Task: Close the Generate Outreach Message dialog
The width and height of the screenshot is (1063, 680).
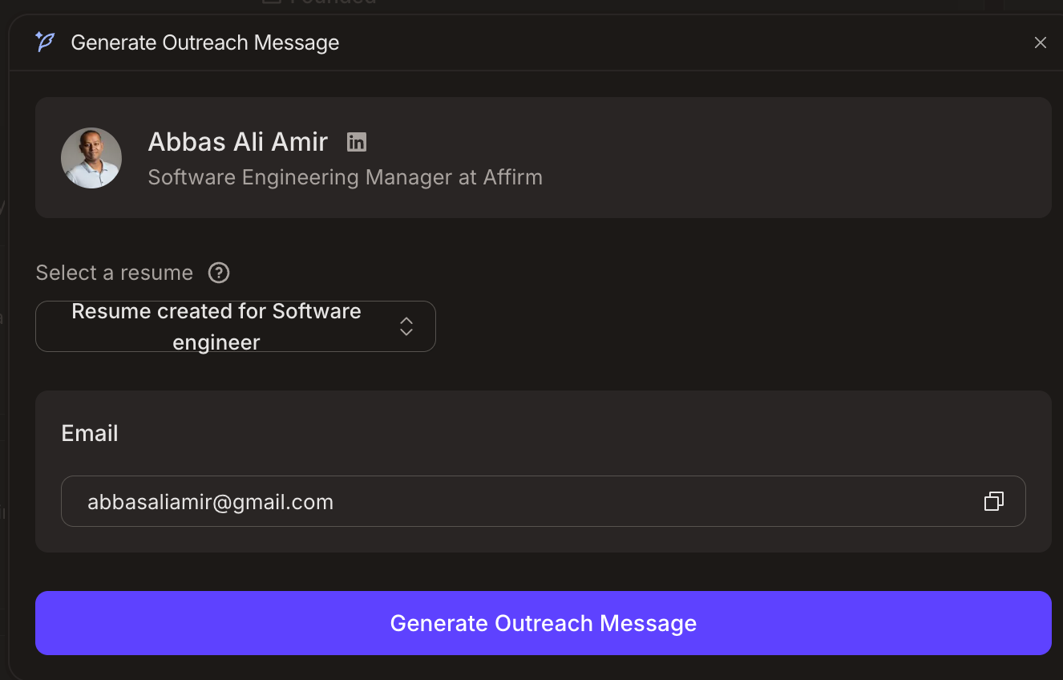Action: (x=1040, y=42)
